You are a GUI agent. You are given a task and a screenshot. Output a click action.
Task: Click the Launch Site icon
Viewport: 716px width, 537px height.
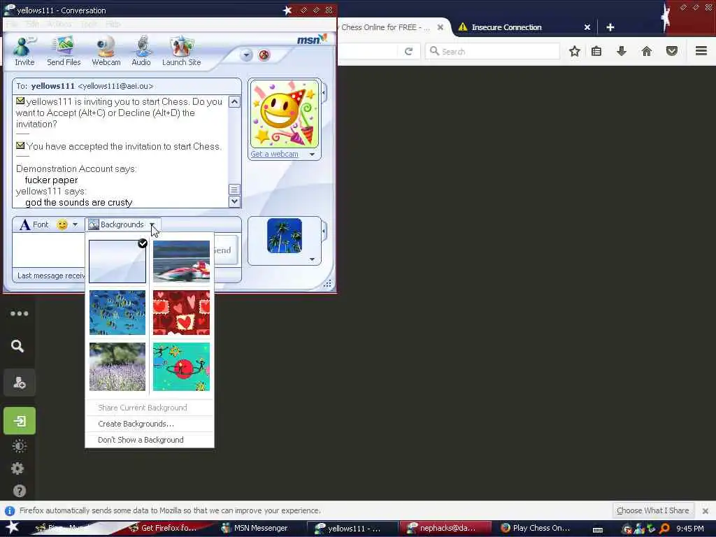181,51
